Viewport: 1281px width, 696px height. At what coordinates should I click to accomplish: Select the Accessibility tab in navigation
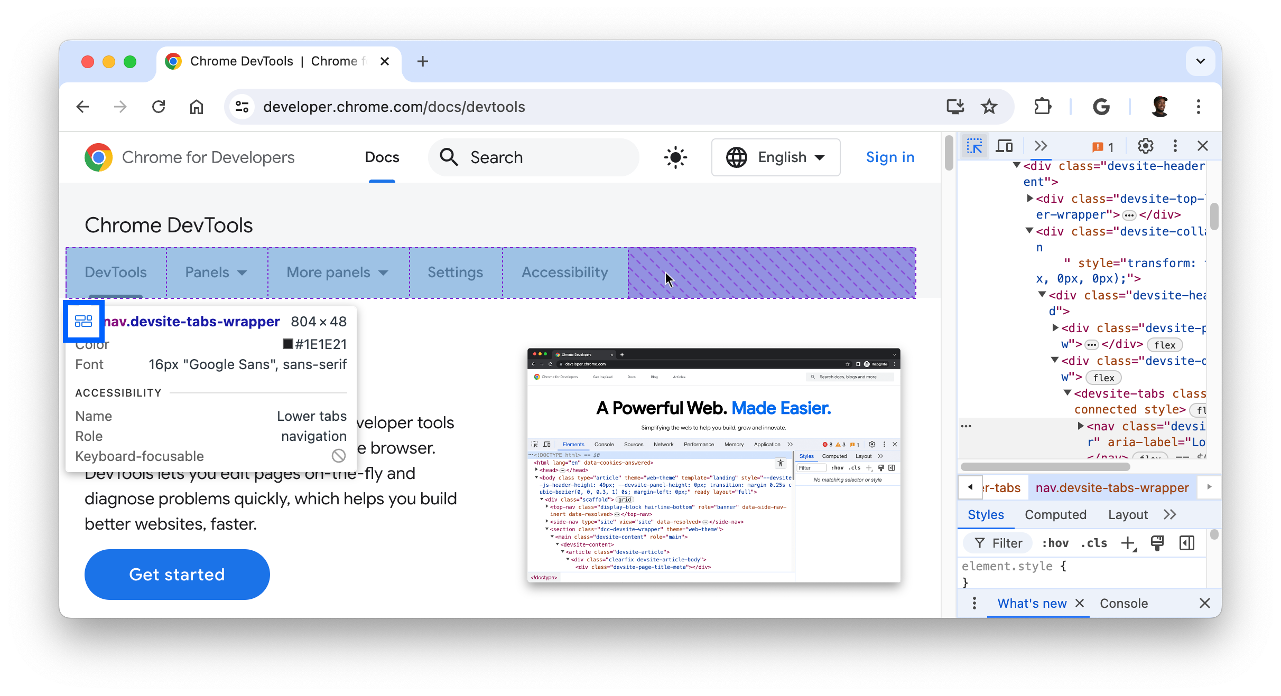[565, 272]
